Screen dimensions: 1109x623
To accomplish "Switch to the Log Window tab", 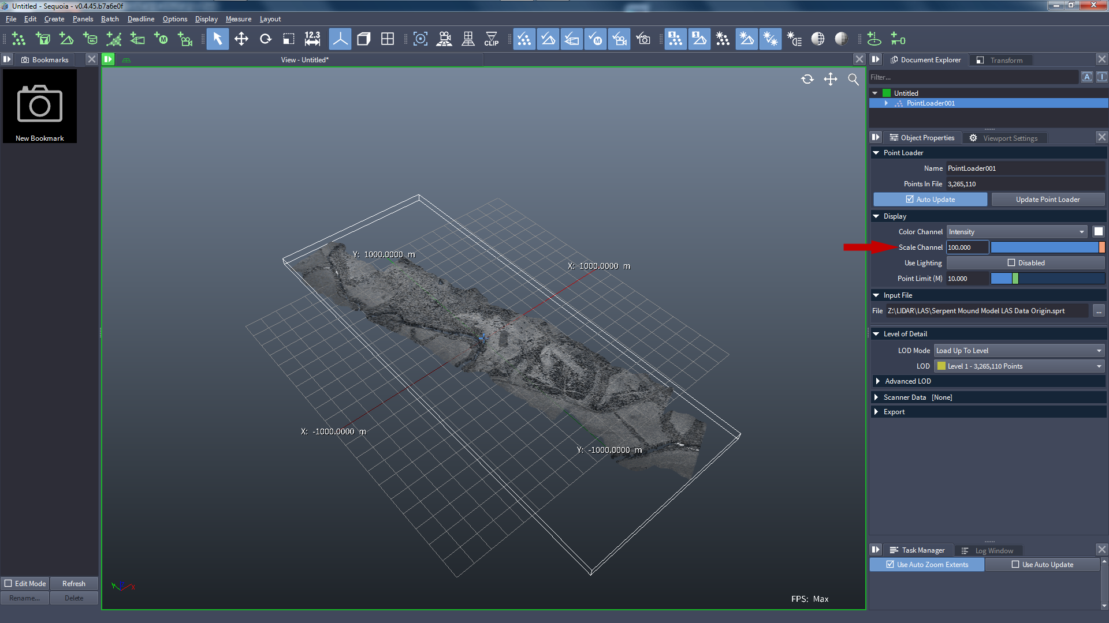I will click(x=988, y=550).
